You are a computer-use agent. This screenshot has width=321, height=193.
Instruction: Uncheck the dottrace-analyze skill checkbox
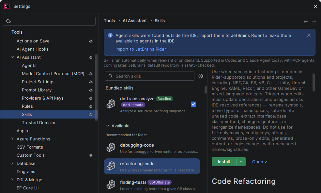click(x=193, y=104)
